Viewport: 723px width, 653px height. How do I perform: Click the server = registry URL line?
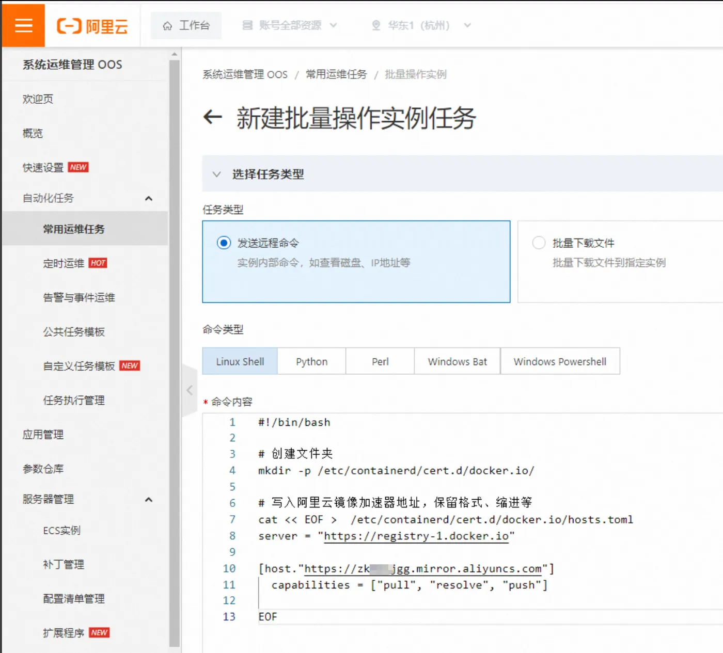click(x=386, y=536)
